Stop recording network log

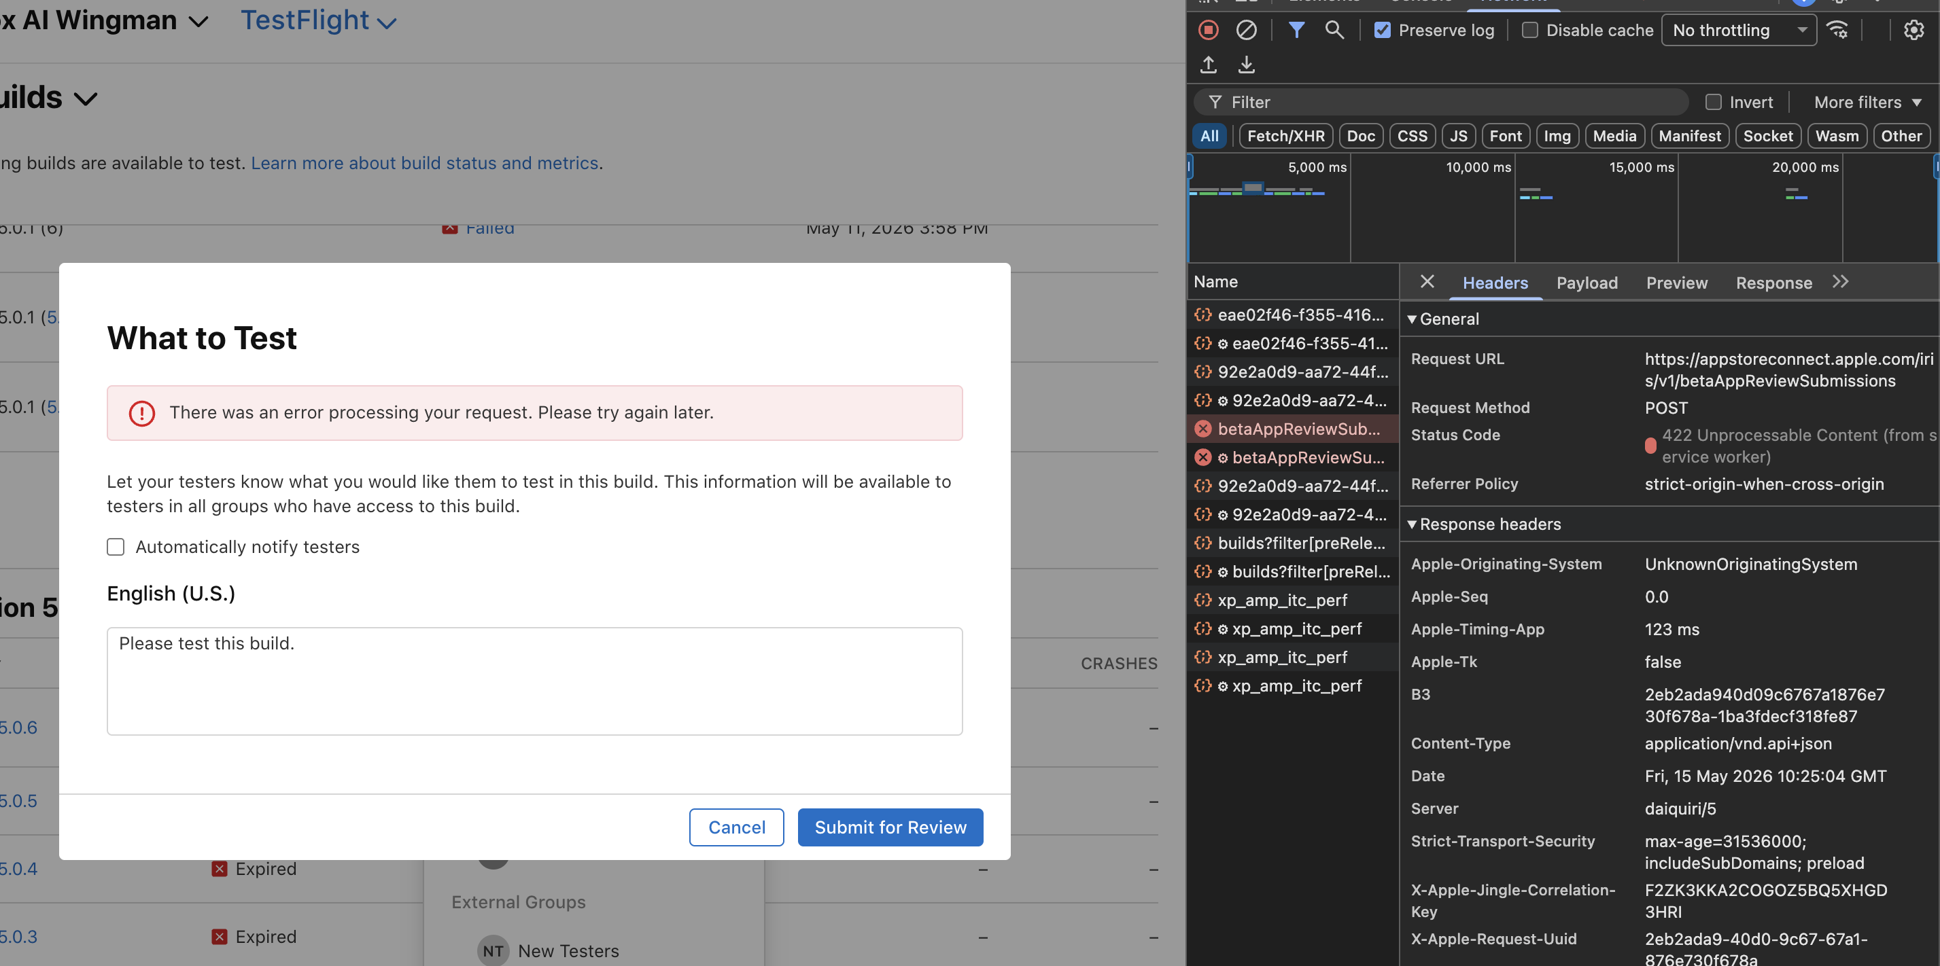click(1208, 30)
